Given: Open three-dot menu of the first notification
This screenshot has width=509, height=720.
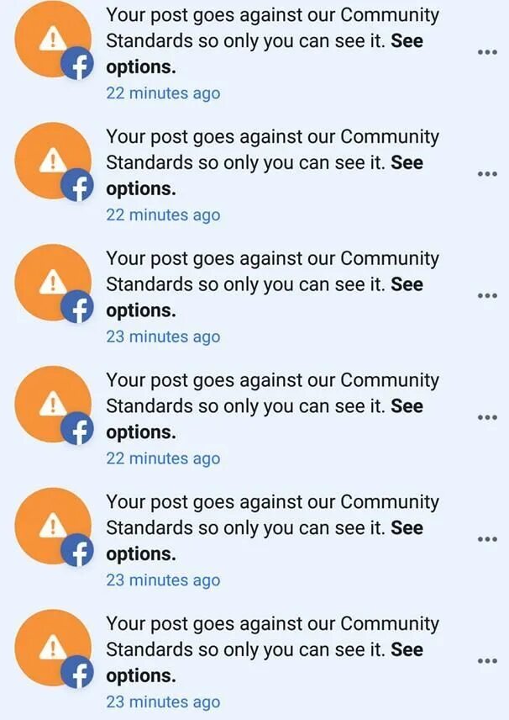Looking at the screenshot, I should [487, 52].
